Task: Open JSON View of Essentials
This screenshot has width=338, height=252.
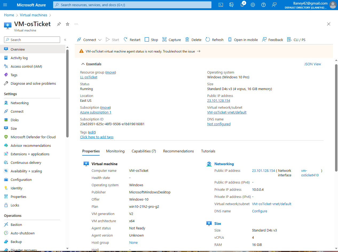Action: coord(312,64)
